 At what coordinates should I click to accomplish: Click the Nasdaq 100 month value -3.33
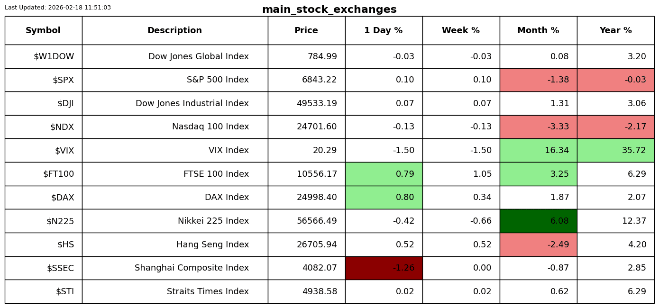(538, 127)
